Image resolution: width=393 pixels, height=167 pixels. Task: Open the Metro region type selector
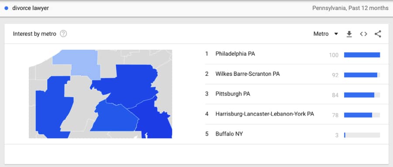point(326,34)
